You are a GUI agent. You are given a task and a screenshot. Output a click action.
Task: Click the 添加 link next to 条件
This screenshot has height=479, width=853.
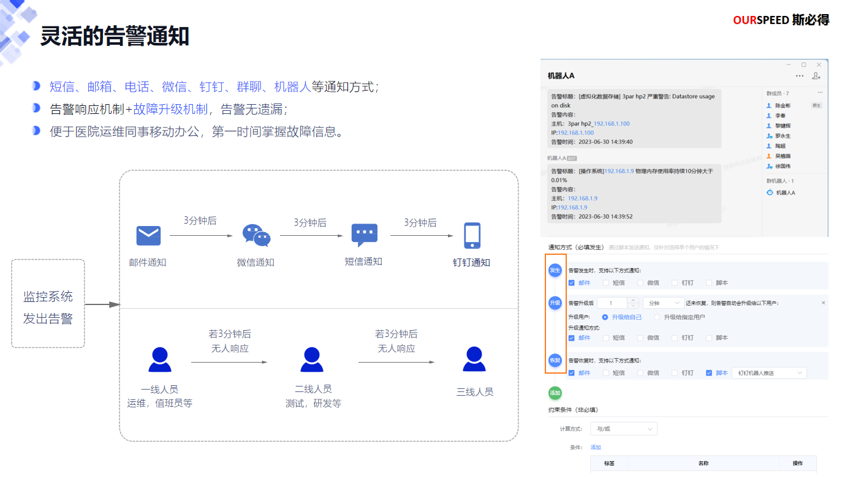point(596,447)
